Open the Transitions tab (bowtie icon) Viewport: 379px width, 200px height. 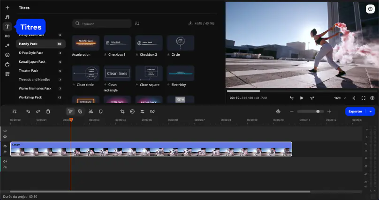coord(7,36)
